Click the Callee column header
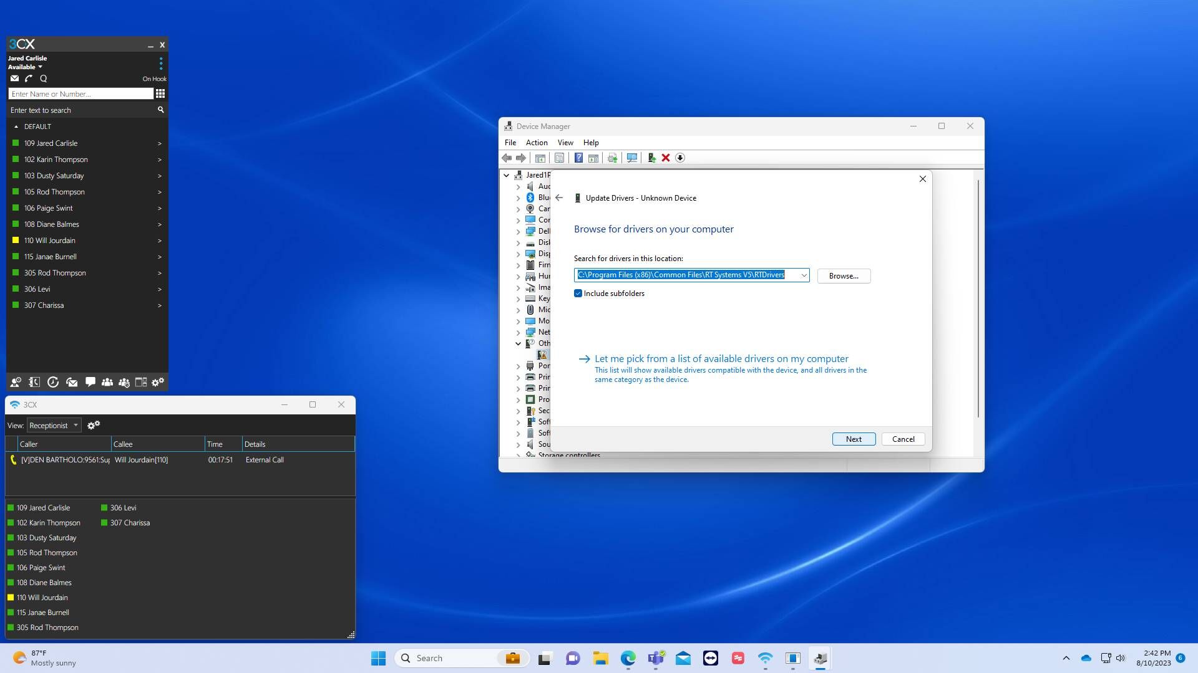The width and height of the screenshot is (1198, 673). pos(158,444)
